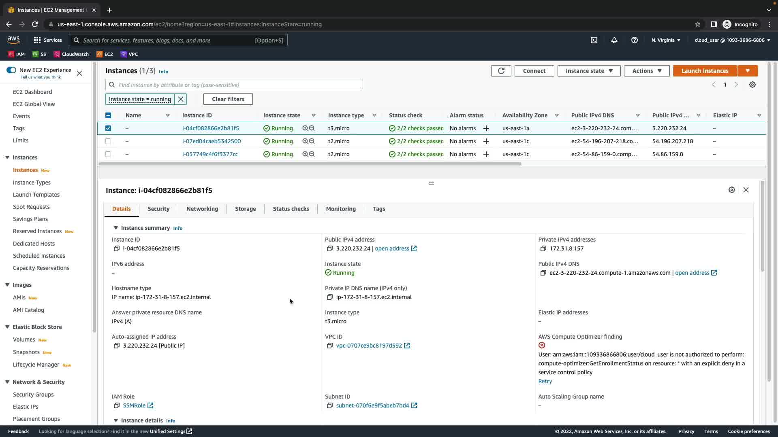Open the Status checks tab
This screenshot has height=437, width=778.
click(291, 209)
